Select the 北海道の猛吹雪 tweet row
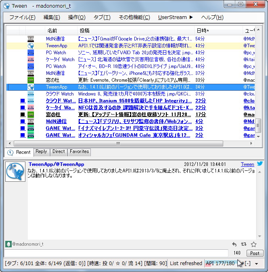 point(131,59)
